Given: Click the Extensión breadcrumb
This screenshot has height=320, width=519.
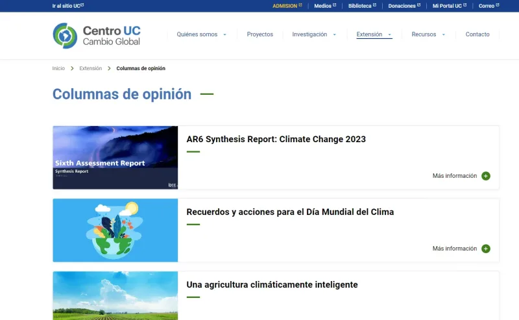Looking at the screenshot, I should [90, 68].
